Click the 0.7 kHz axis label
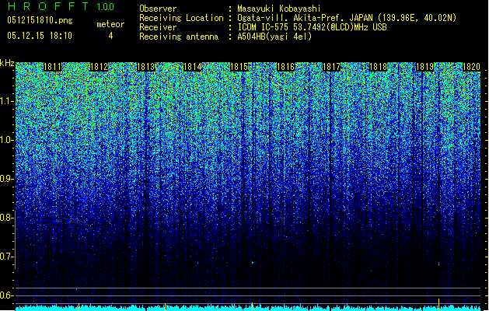 pyautogui.click(x=6, y=257)
